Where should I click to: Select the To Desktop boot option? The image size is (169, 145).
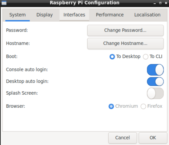(x=125, y=57)
